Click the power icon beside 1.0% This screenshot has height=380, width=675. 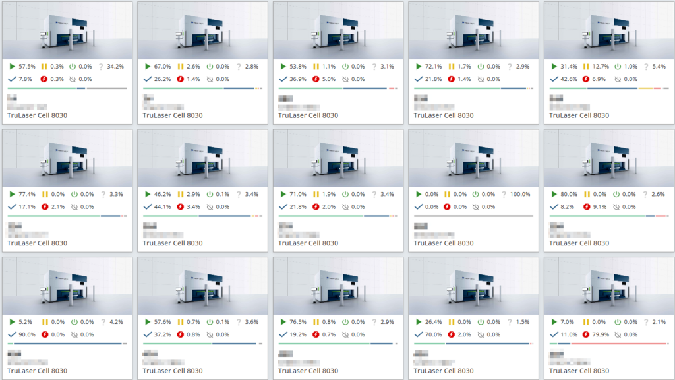click(x=618, y=67)
